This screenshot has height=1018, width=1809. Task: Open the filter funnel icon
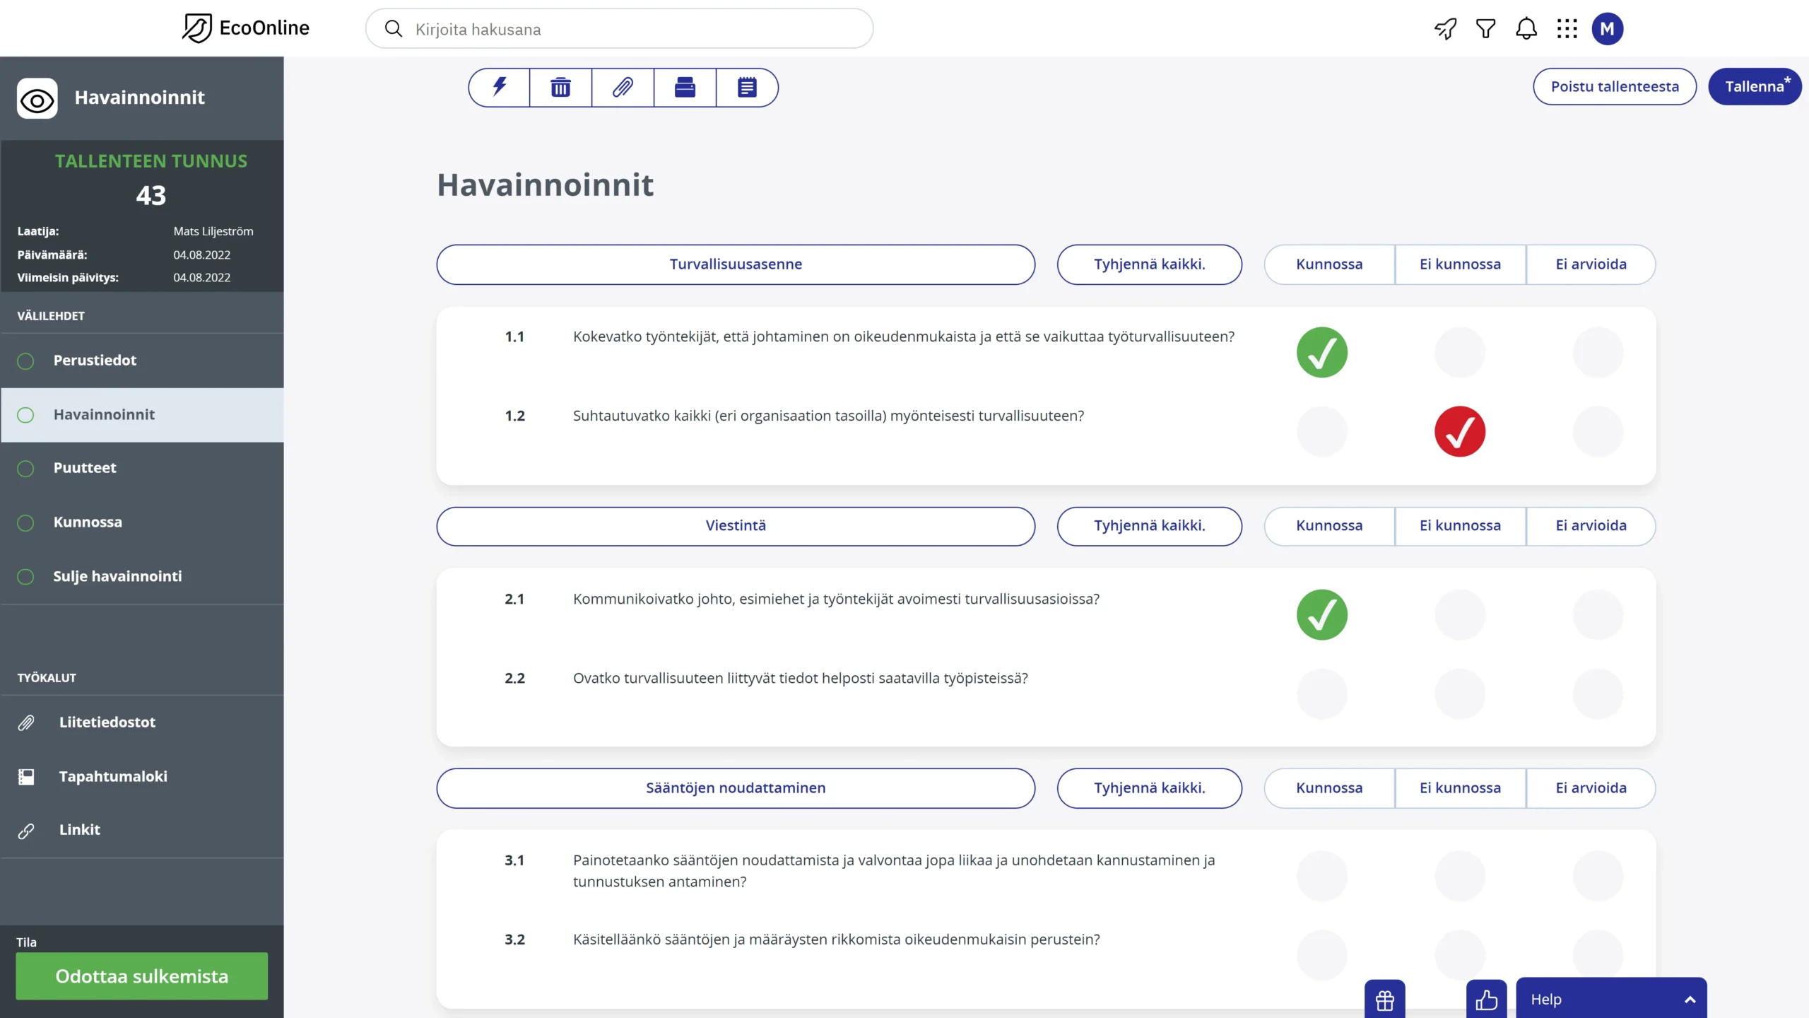point(1485,29)
